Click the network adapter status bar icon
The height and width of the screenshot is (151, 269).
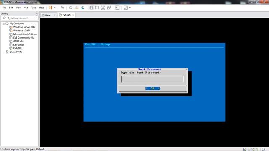tap(253, 149)
